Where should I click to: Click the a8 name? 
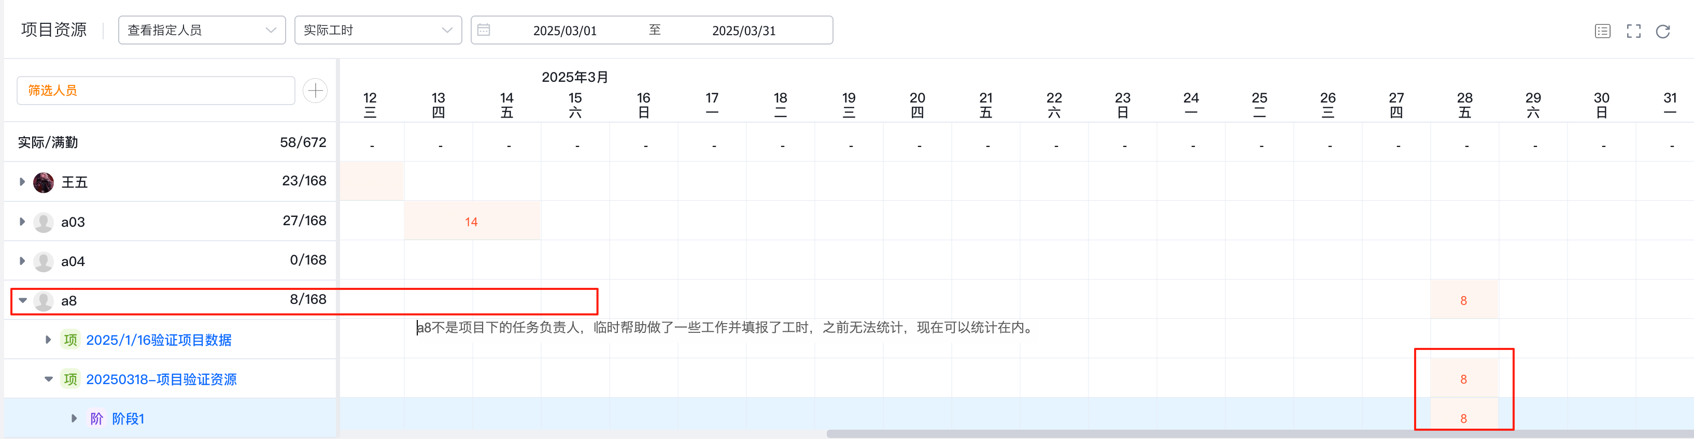click(69, 301)
